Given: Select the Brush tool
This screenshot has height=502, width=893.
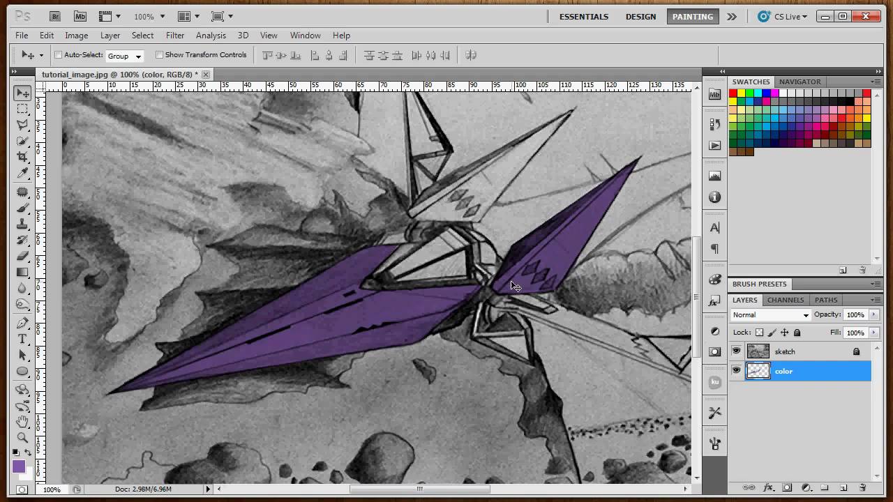Looking at the screenshot, I should 23,208.
